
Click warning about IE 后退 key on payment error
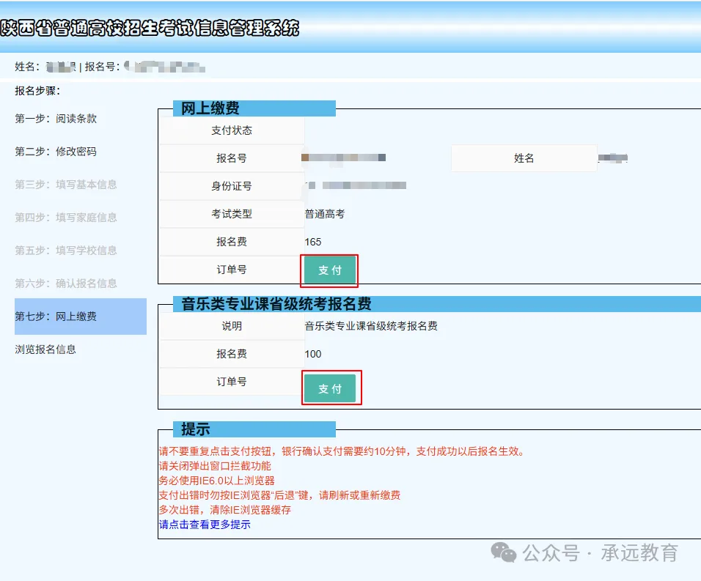click(279, 495)
